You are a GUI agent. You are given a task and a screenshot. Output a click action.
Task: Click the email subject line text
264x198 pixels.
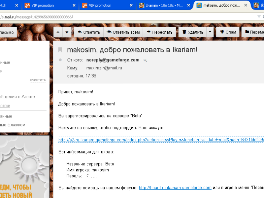[x=132, y=50]
